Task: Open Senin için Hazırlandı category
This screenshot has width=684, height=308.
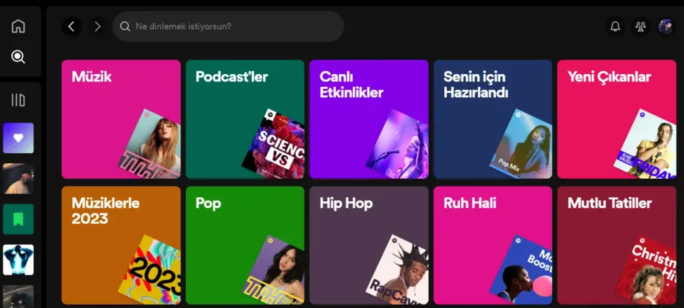Action: [x=492, y=119]
